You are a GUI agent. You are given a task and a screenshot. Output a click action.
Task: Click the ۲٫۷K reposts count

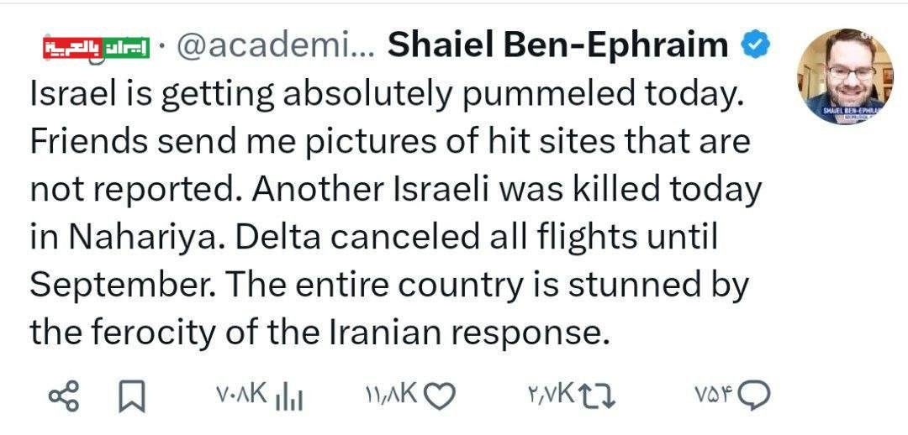point(551,393)
